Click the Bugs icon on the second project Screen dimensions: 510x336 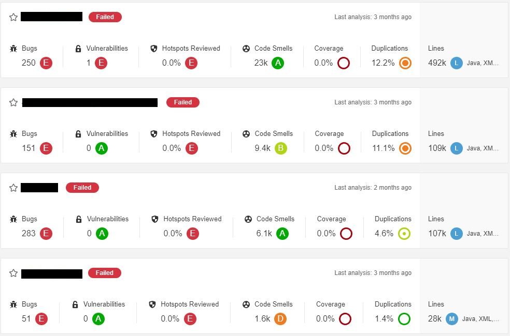(13, 133)
